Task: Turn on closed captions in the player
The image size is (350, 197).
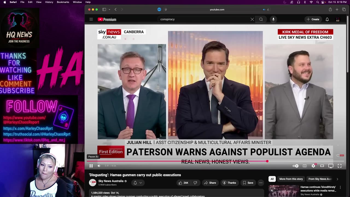Action: (304, 166)
